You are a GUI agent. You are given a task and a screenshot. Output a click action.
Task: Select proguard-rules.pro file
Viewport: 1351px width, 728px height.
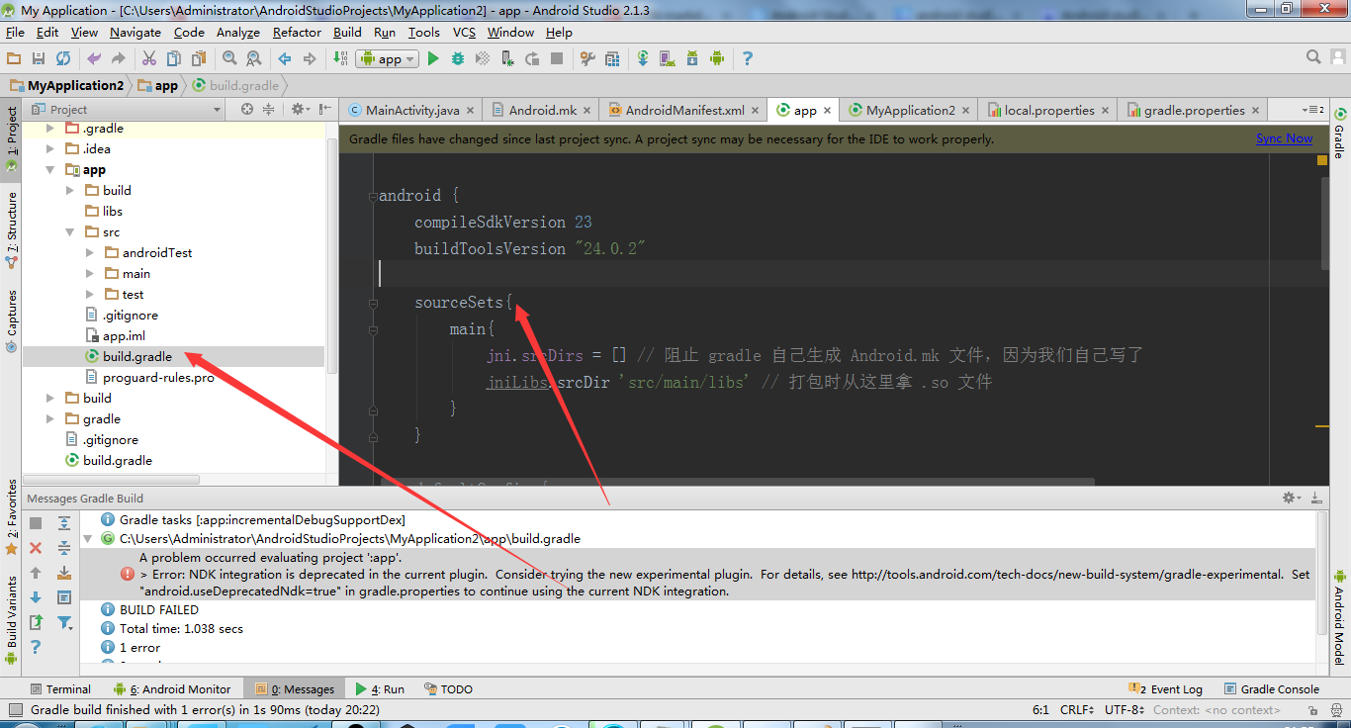pos(158,378)
